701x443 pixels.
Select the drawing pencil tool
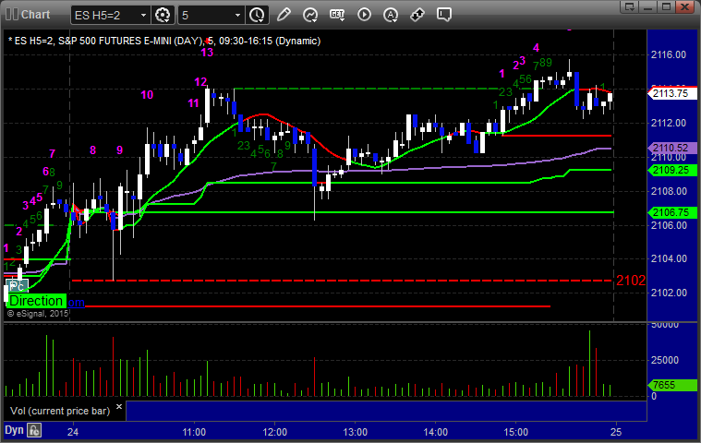[284, 15]
